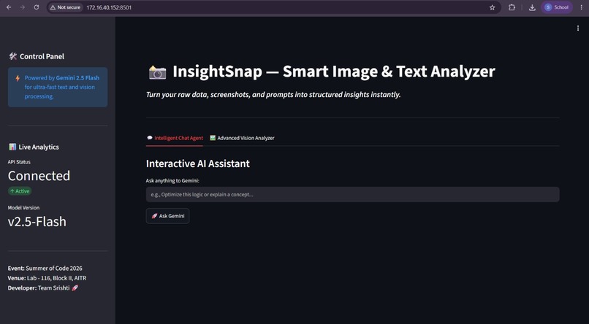The width and height of the screenshot is (589, 324).
Task: Click the v2.5-Flash model version value
Action: tap(37, 221)
